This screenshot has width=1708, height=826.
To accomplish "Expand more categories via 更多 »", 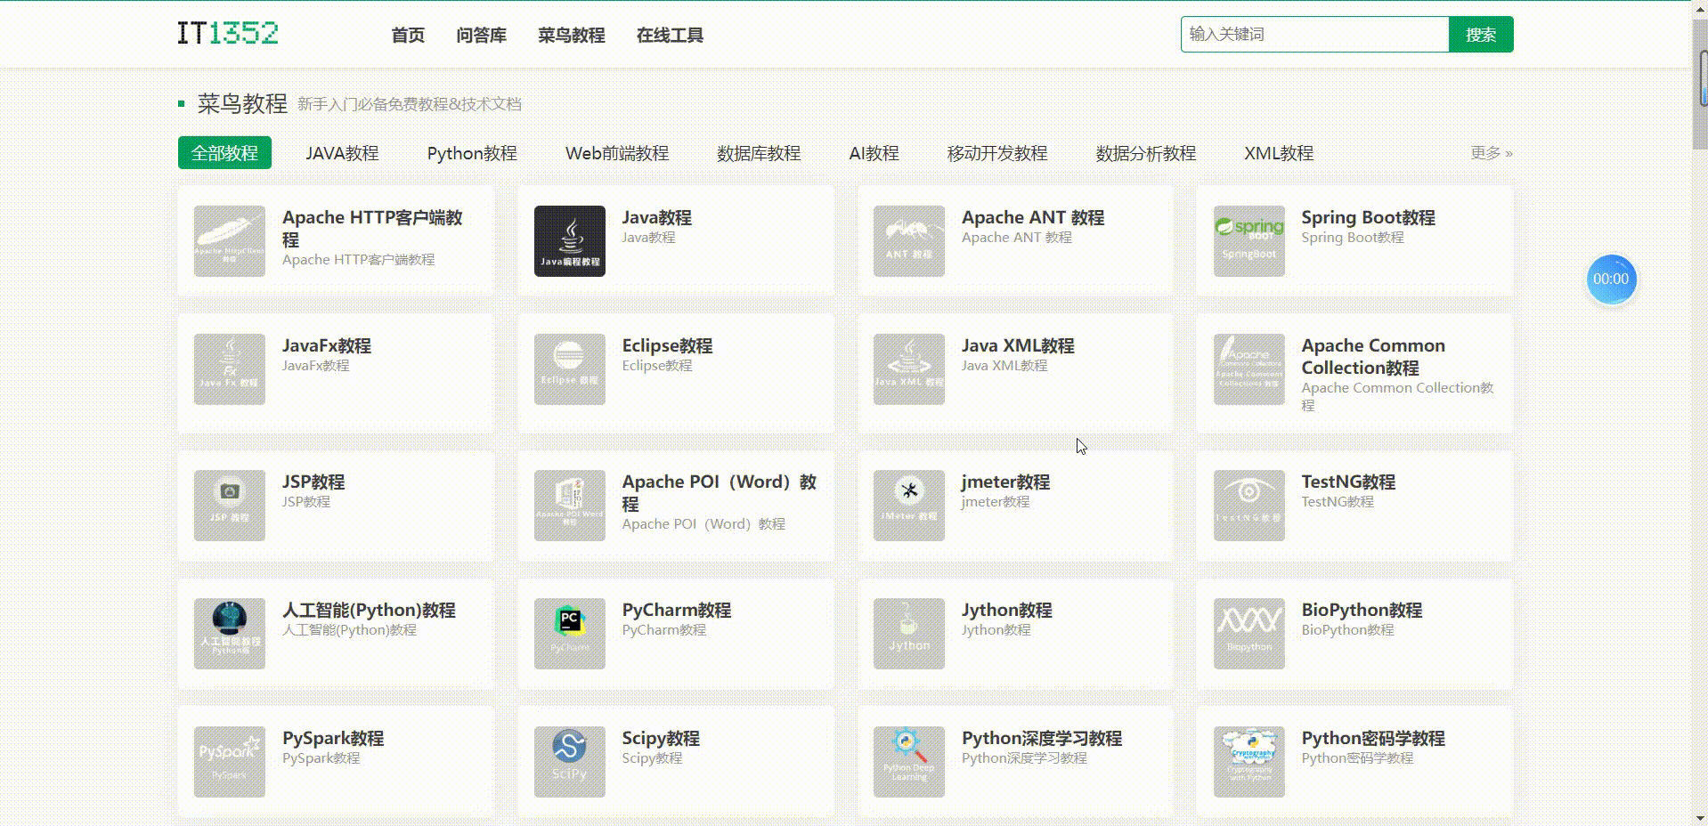I will (x=1492, y=153).
